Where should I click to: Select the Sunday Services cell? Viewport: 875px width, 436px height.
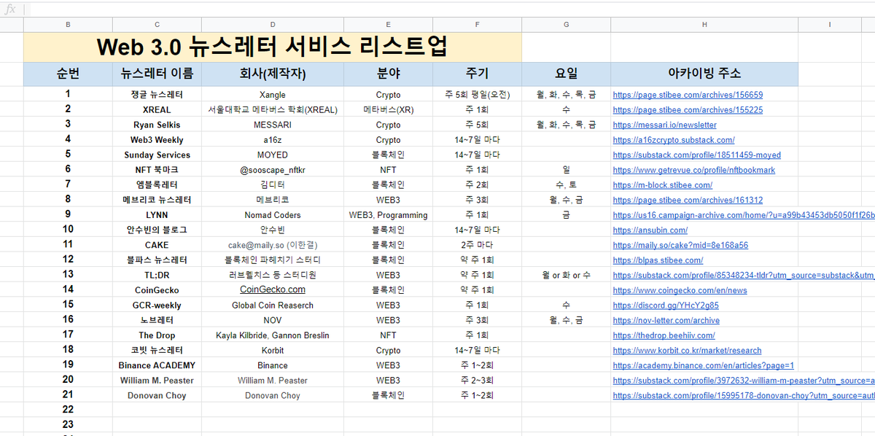[x=157, y=155]
